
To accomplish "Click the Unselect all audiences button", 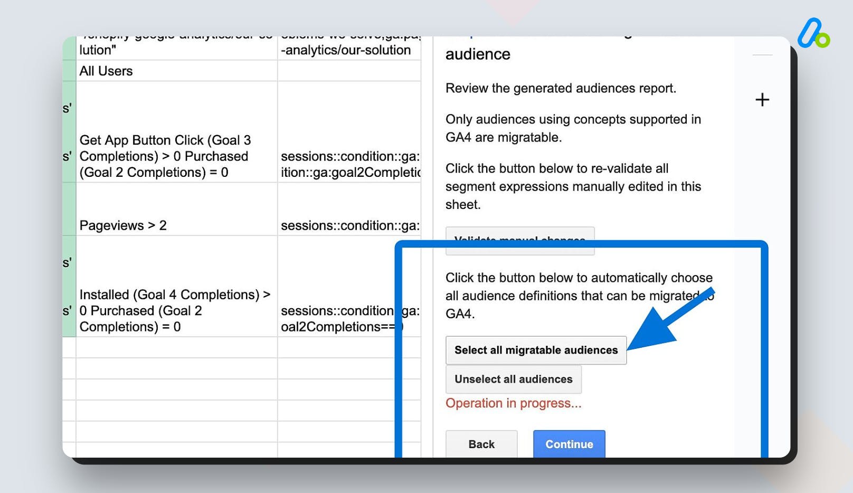I will click(x=514, y=379).
